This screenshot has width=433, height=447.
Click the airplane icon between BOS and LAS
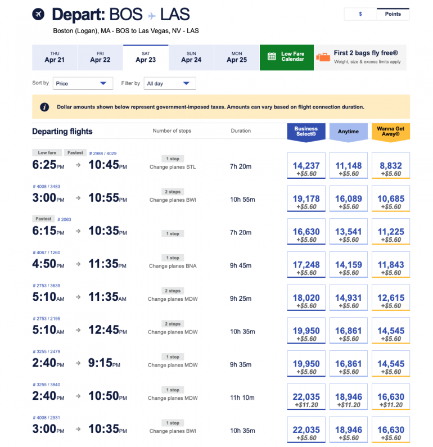151,15
